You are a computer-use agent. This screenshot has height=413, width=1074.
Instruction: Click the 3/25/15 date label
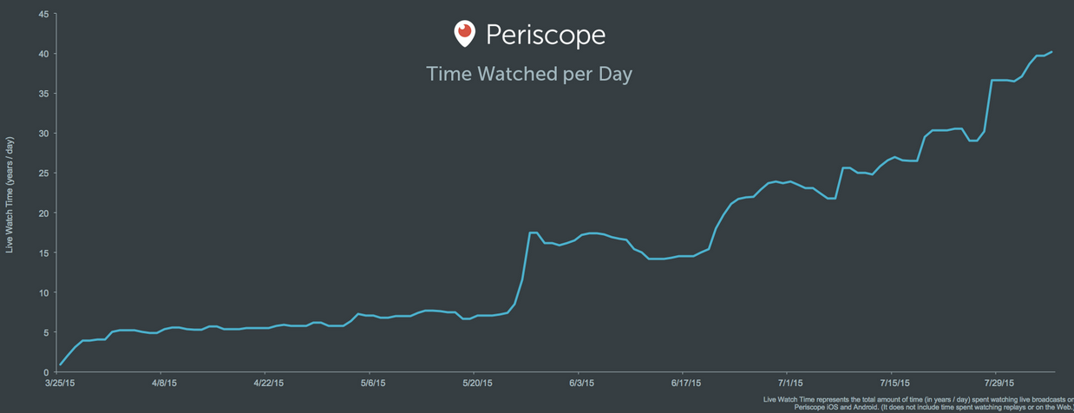60,383
